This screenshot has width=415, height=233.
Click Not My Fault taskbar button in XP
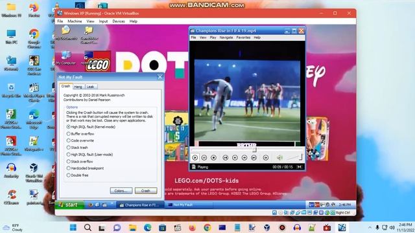(x=189, y=205)
